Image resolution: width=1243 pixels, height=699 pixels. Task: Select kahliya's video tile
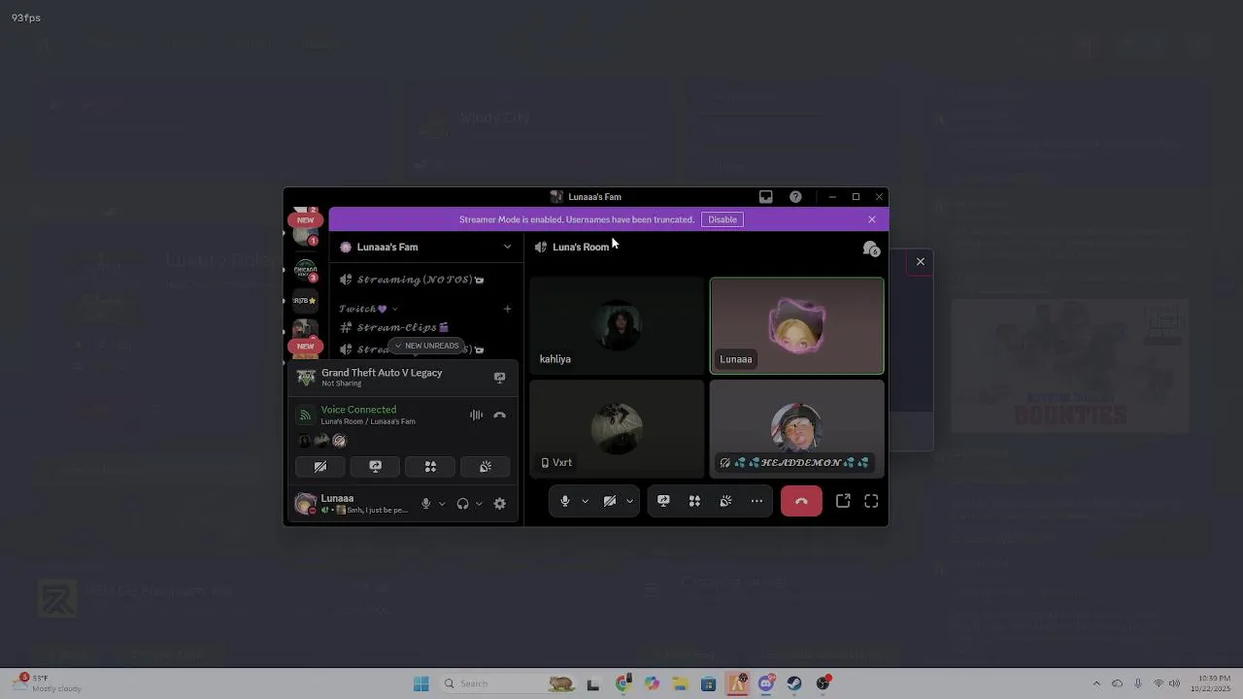(x=617, y=325)
